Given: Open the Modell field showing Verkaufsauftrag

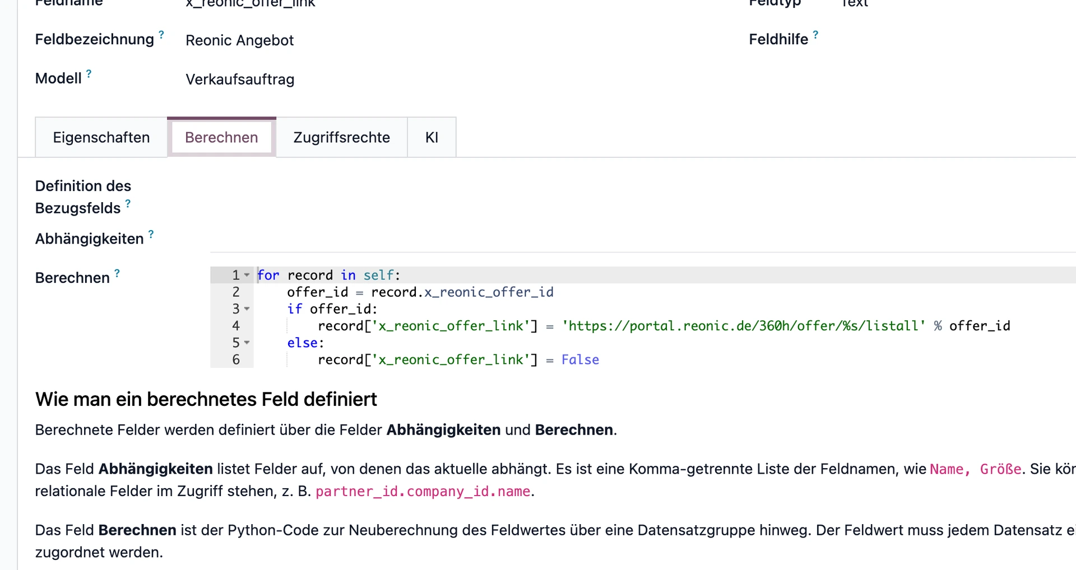Looking at the screenshot, I should click(240, 79).
